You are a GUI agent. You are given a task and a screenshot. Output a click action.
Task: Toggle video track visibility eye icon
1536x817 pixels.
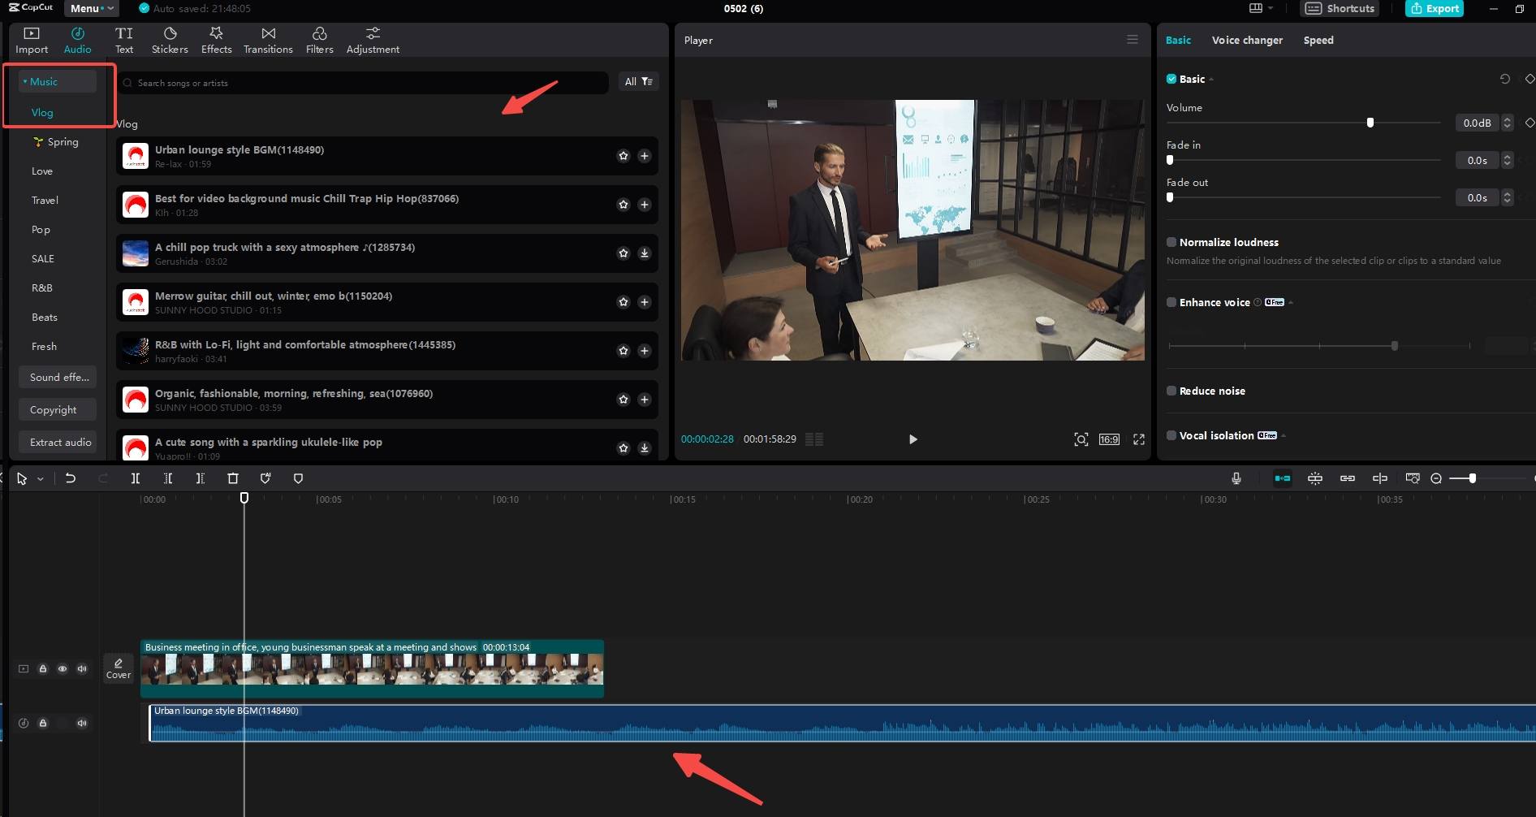pos(63,668)
